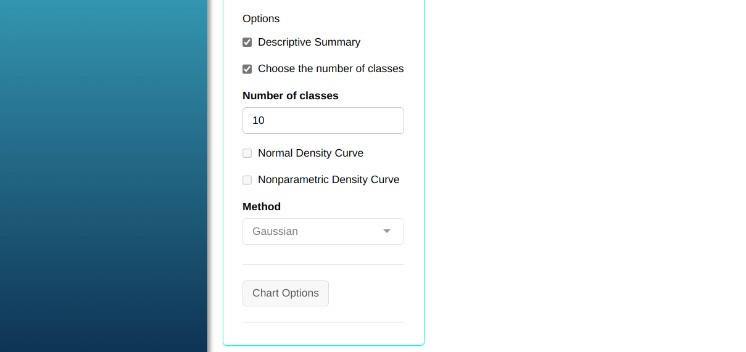Open Chart Options
Screen dimensions: 746x352
click(x=286, y=293)
